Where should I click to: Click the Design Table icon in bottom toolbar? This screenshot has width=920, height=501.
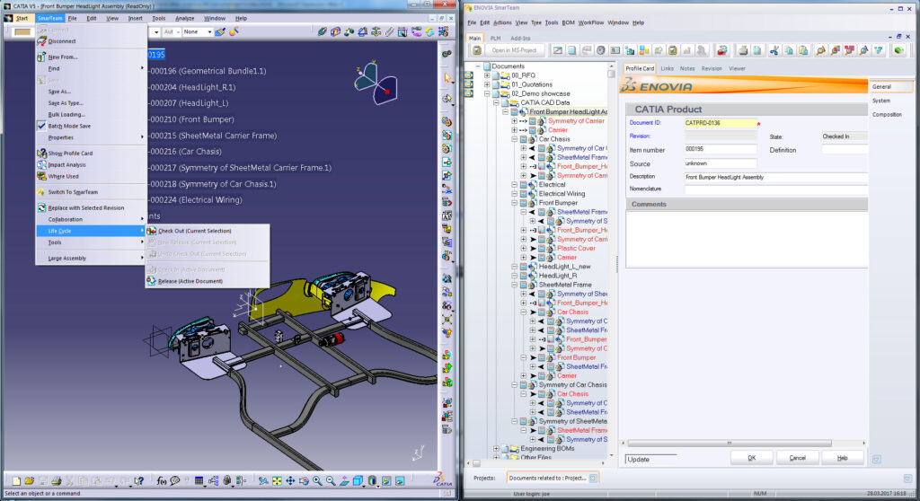point(199,481)
